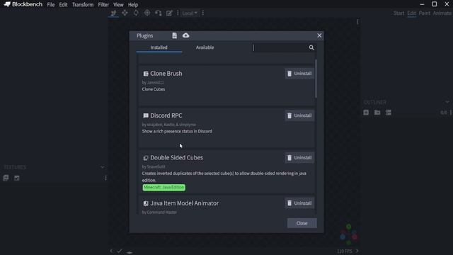Collapse the Textures panel chevron
This screenshot has width=453, height=255.
coord(102,167)
